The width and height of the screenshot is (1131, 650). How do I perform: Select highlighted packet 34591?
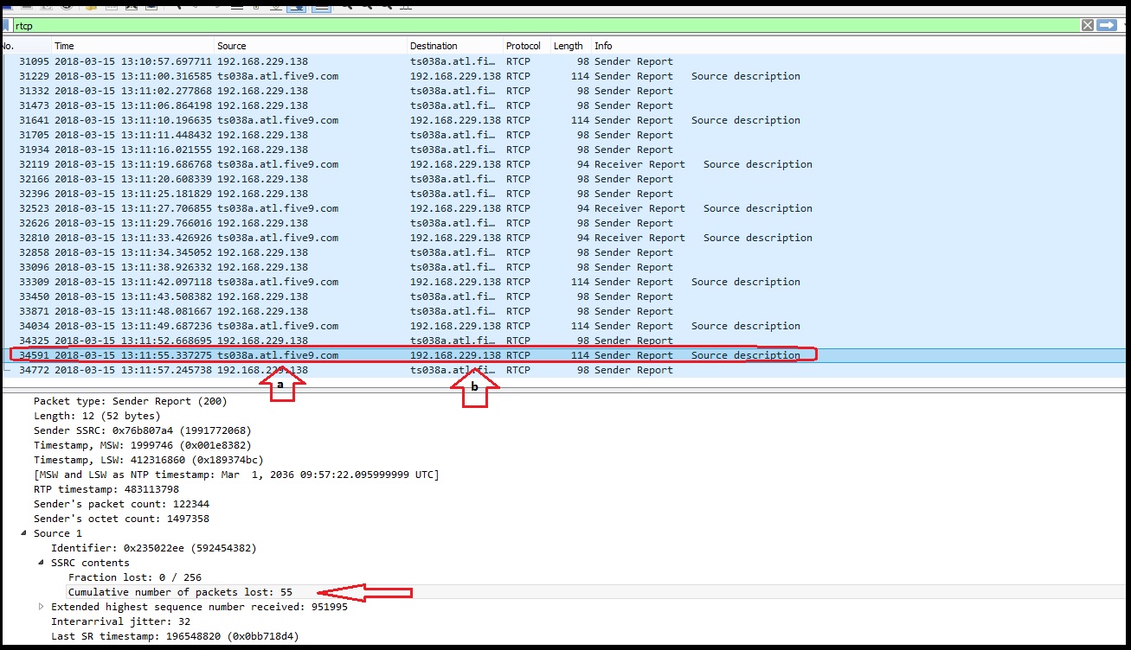(x=565, y=355)
